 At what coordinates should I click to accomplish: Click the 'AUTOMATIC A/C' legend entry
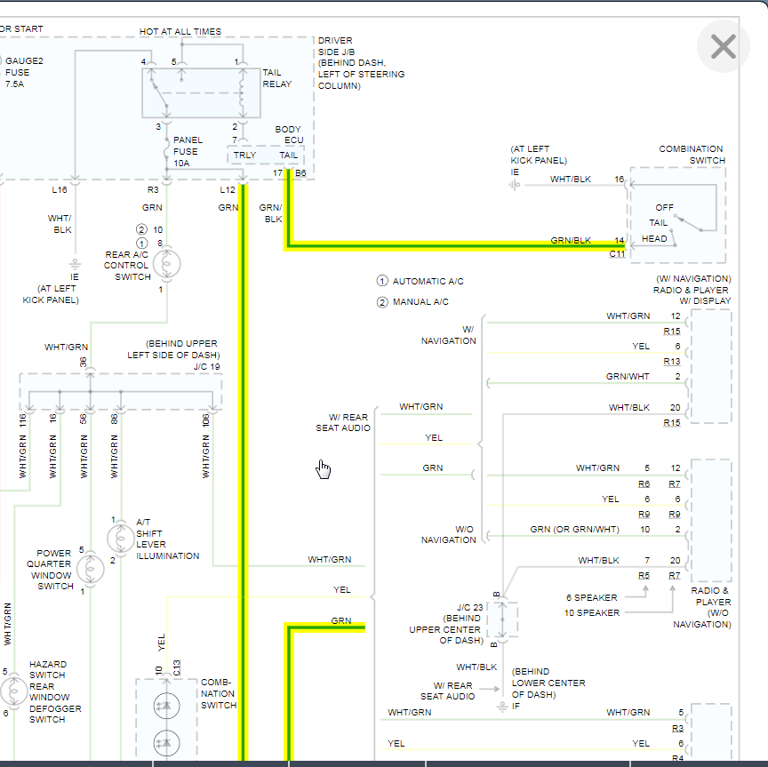point(420,281)
